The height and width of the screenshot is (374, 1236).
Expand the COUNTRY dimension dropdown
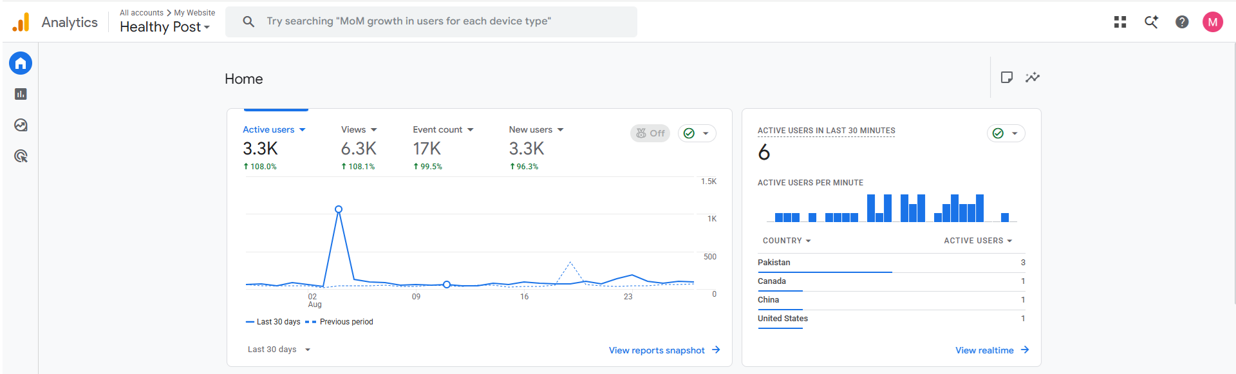pyautogui.click(x=787, y=241)
